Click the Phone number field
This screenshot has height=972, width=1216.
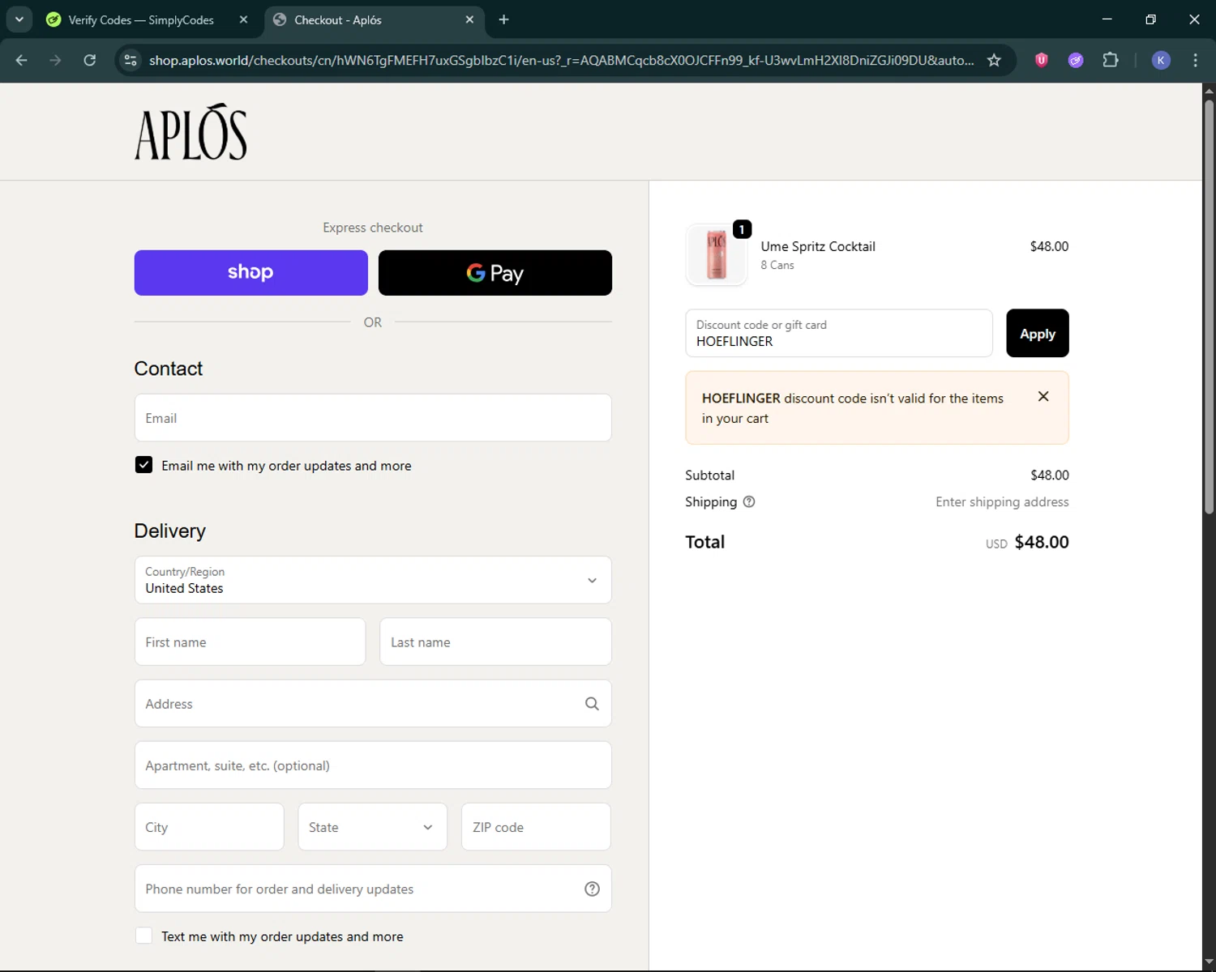pos(373,889)
